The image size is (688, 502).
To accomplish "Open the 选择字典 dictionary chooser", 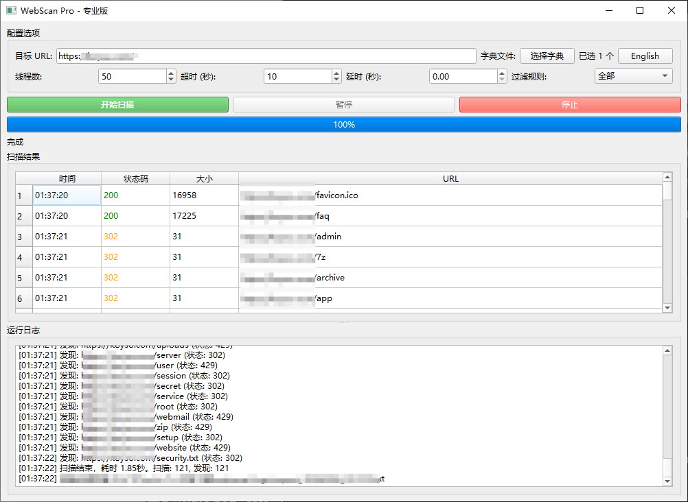I will [547, 56].
